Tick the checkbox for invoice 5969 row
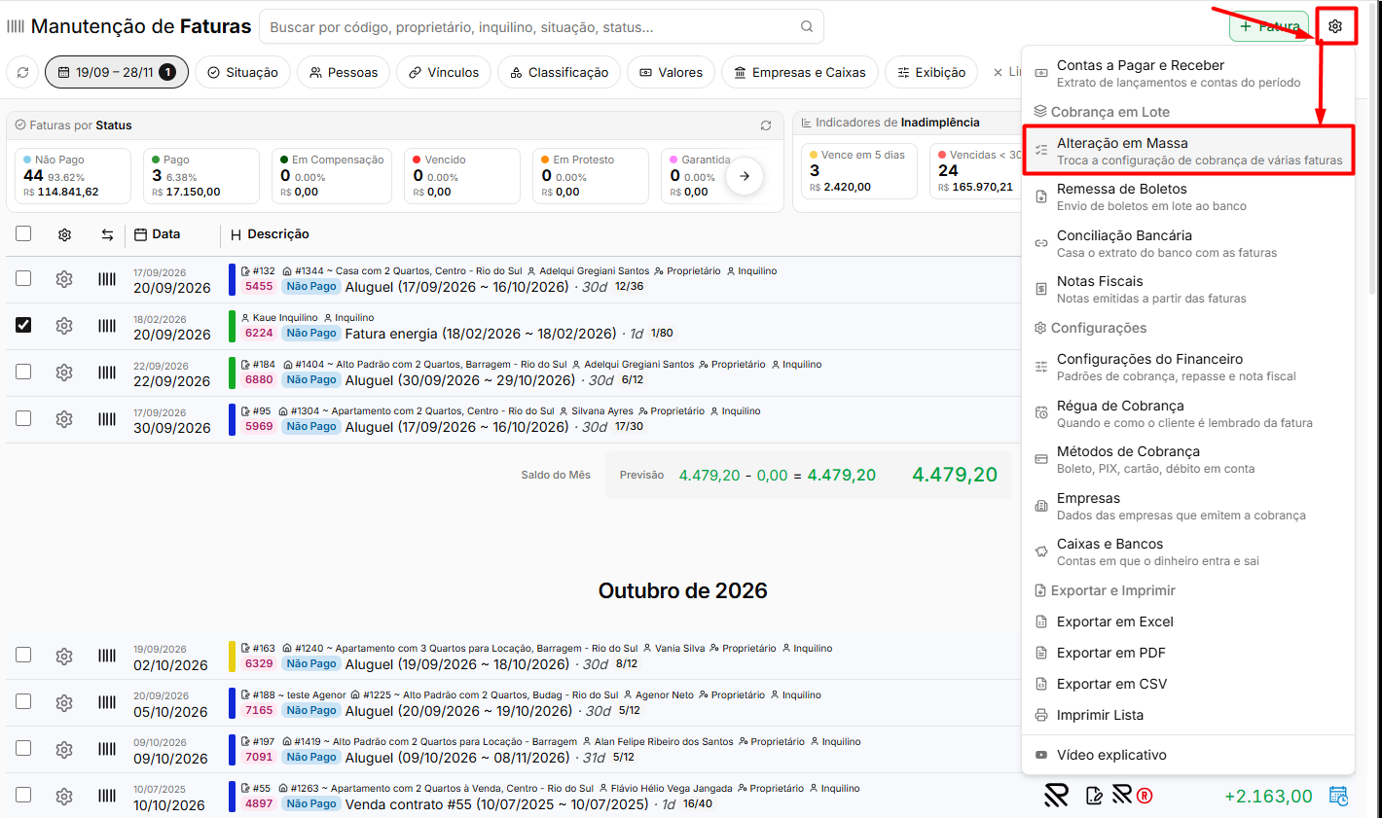This screenshot has width=1382, height=818. pos(23,418)
